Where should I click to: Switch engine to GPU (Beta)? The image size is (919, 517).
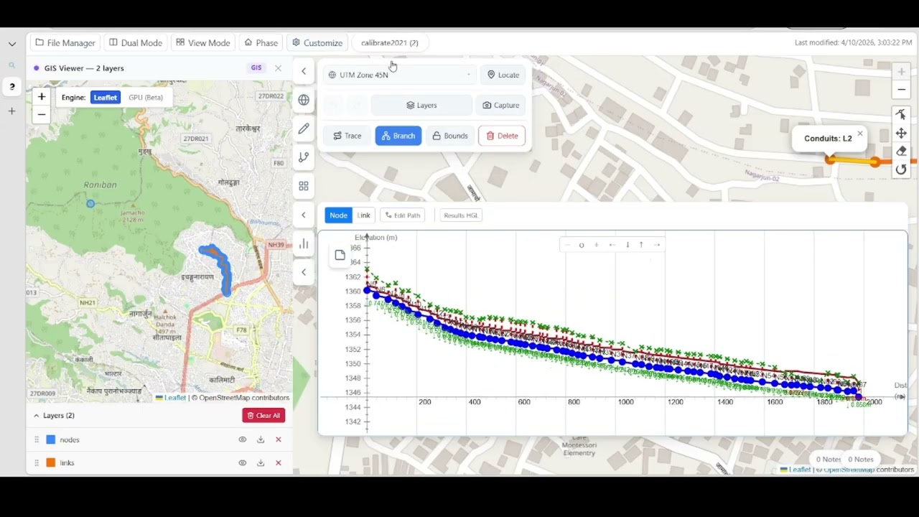click(x=146, y=97)
